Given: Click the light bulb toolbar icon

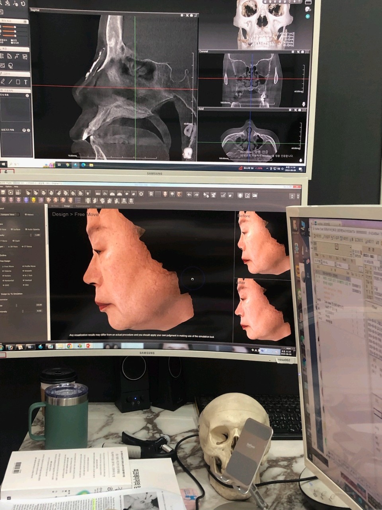Looking at the screenshot, I should pos(172,194).
